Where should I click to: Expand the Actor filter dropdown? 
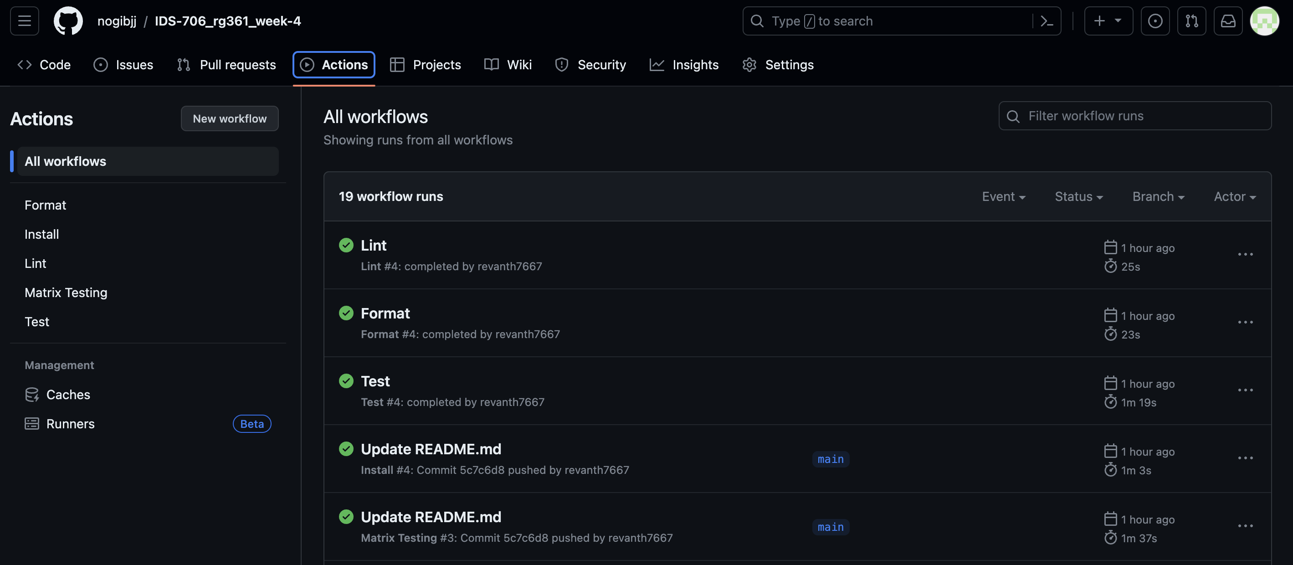pos(1234,197)
